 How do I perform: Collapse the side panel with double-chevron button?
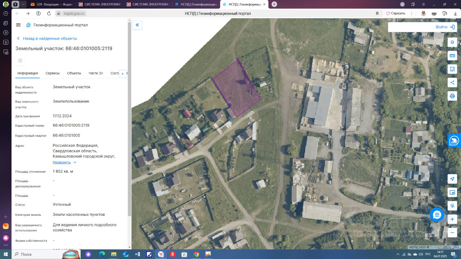pyautogui.click(x=137, y=25)
